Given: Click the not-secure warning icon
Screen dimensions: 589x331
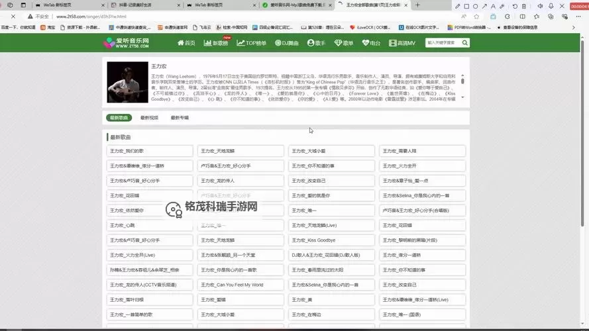Looking at the screenshot, I should click(x=30, y=17).
